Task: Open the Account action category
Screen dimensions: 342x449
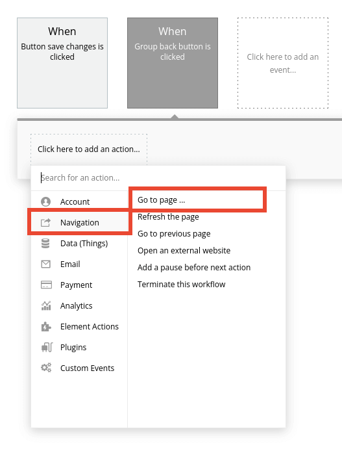Action: coord(75,201)
